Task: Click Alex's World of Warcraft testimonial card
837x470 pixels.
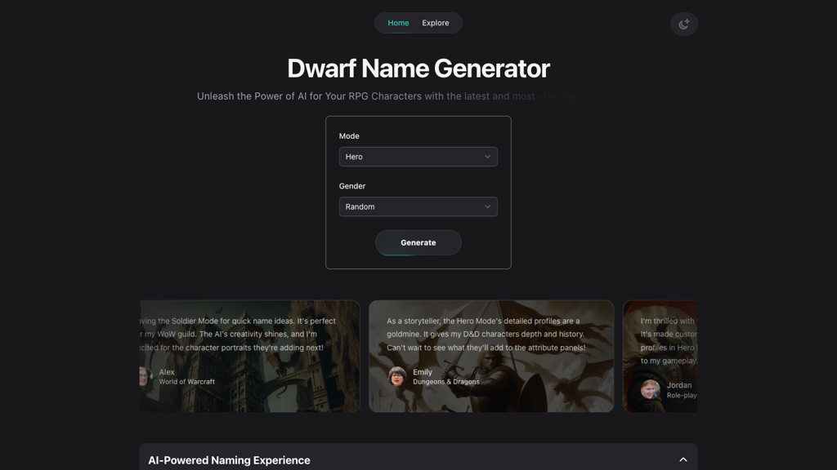Action: pyautogui.click(x=249, y=355)
